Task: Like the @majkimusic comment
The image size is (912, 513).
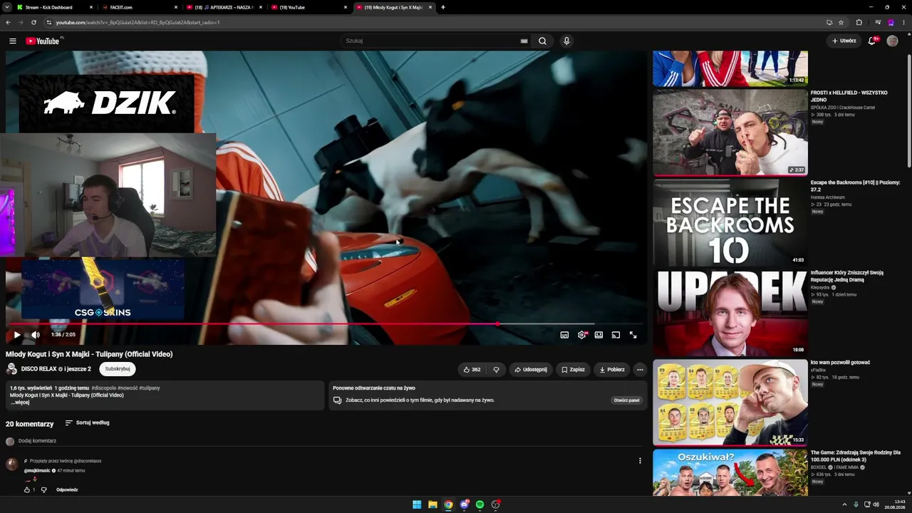Action: (x=27, y=490)
